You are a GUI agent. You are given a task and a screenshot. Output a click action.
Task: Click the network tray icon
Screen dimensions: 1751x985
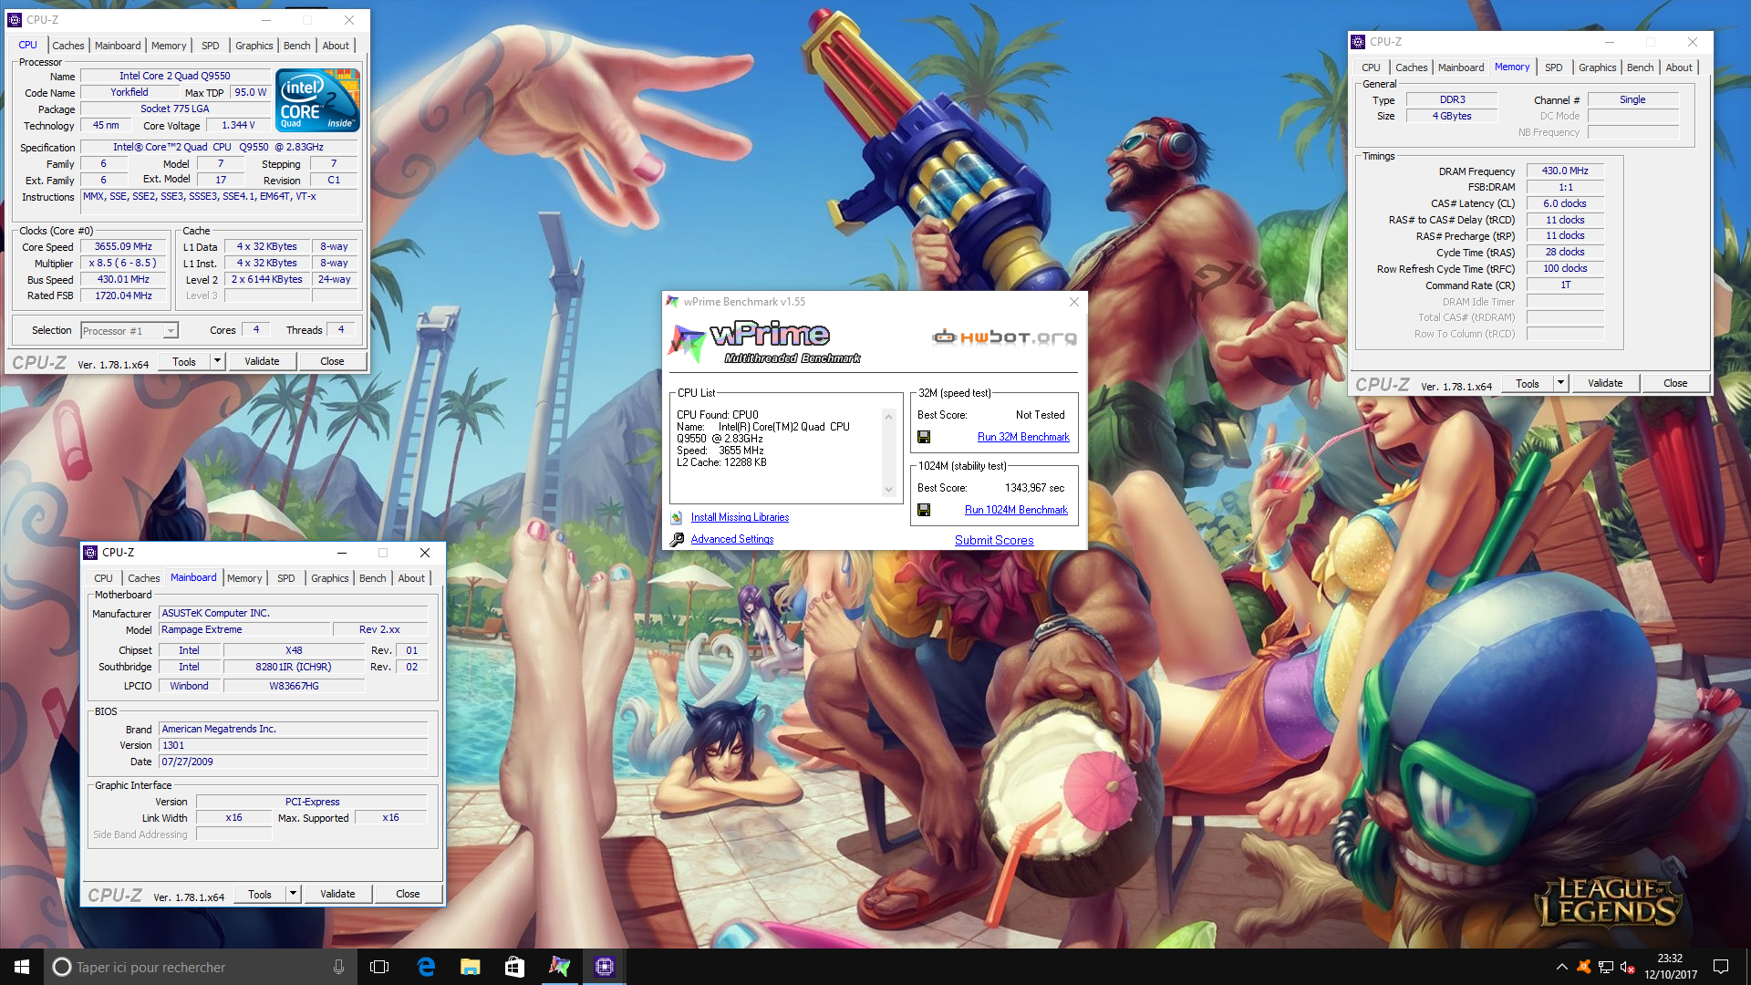click(x=1605, y=967)
